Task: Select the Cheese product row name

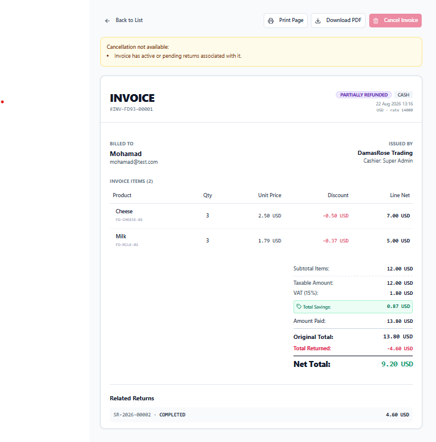Action: pos(124,211)
